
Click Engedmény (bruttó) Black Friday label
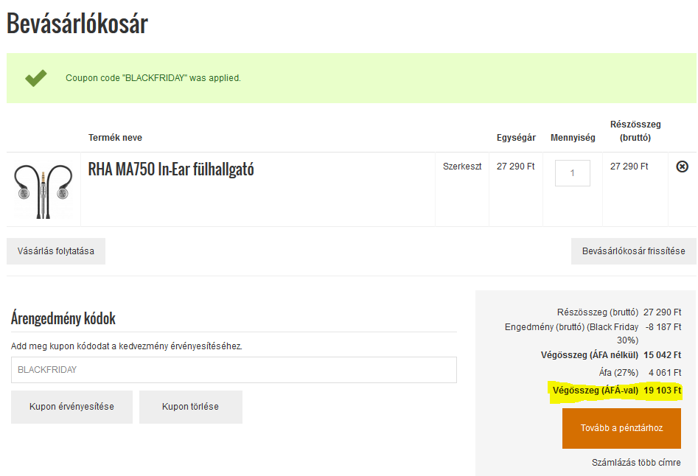[571, 334]
